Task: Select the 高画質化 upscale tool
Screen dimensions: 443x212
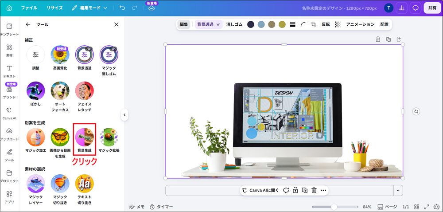Action: click(60, 58)
